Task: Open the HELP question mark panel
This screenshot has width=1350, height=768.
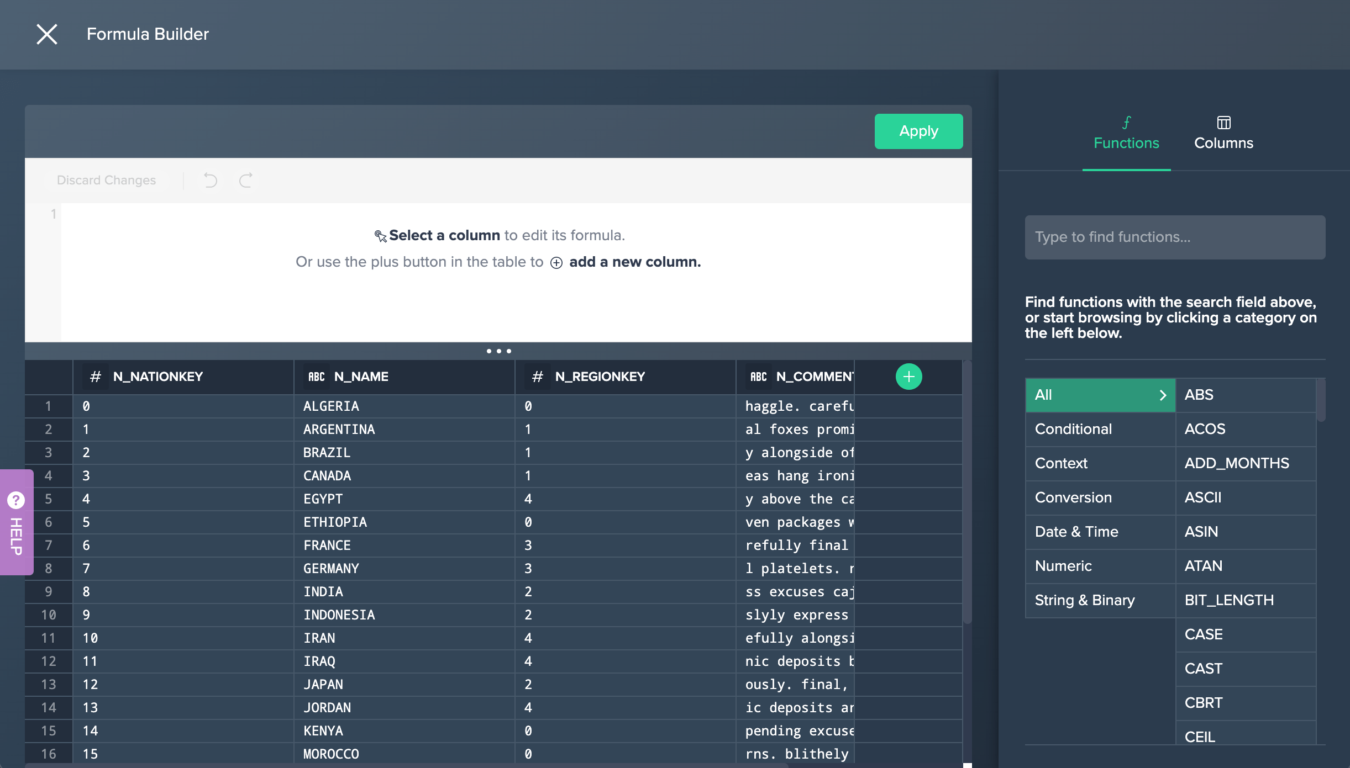Action: (16, 500)
